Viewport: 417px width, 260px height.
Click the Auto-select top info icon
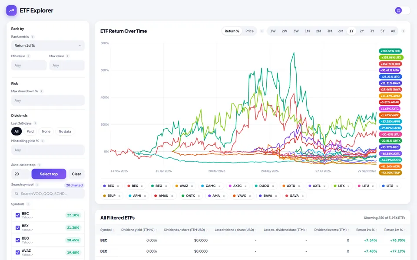point(39,165)
